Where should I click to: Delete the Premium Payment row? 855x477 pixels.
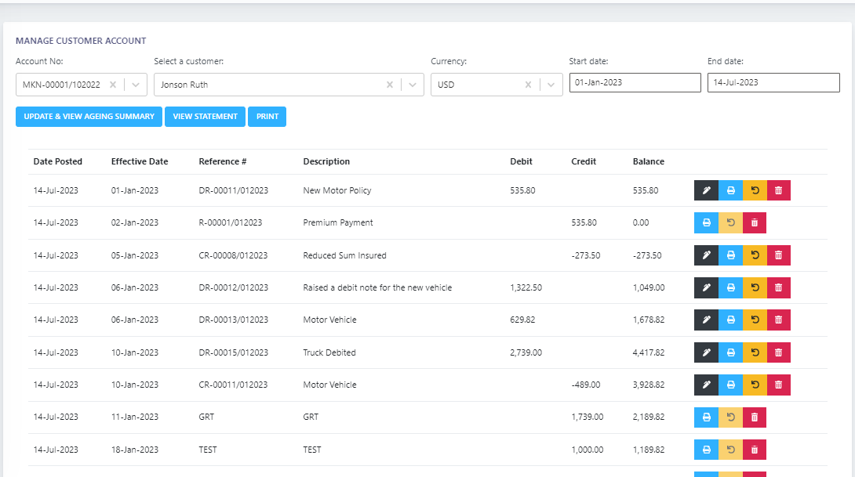[755, 222]
